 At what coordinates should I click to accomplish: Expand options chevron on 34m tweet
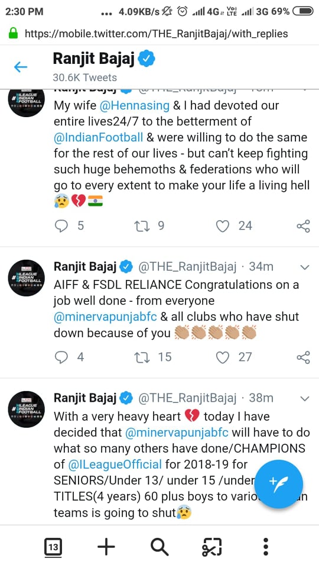click(305, 267)
